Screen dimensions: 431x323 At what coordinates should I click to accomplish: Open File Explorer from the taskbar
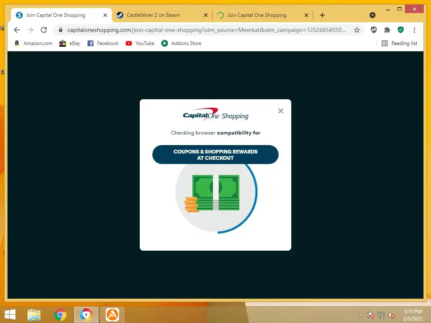coord(34,315)
